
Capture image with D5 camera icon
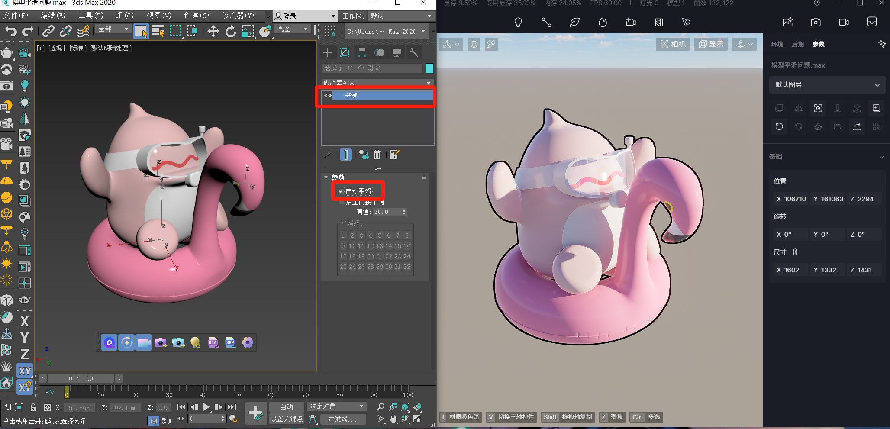tap(816, 22)
